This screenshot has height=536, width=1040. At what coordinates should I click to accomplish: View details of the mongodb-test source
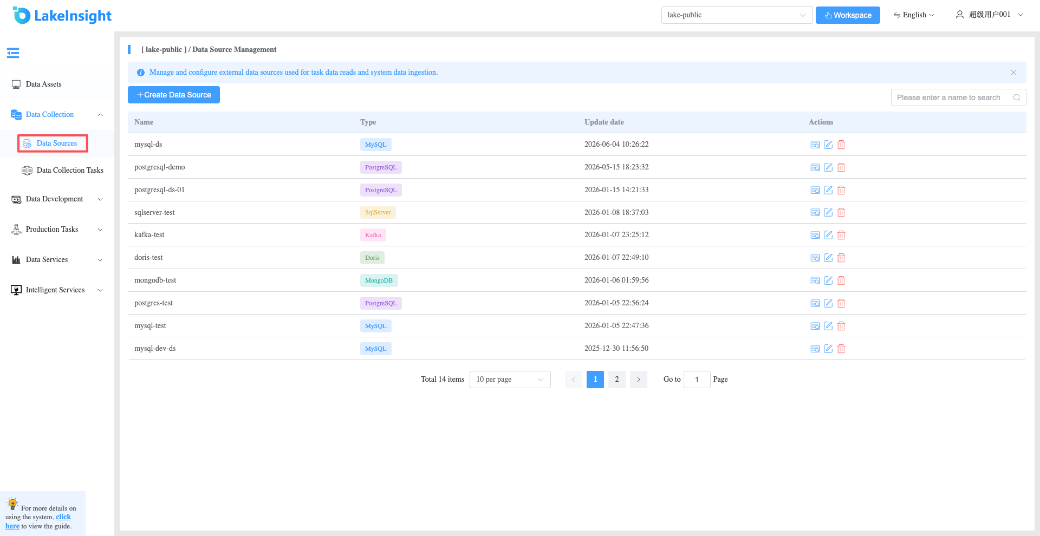815,280
